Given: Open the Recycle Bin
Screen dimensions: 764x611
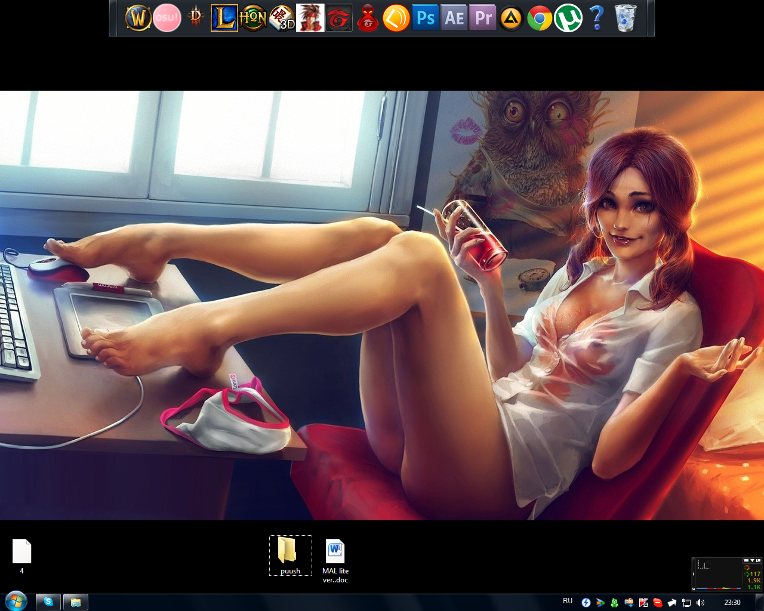Looking at the screenshot, I should click(x=625, y=17).
